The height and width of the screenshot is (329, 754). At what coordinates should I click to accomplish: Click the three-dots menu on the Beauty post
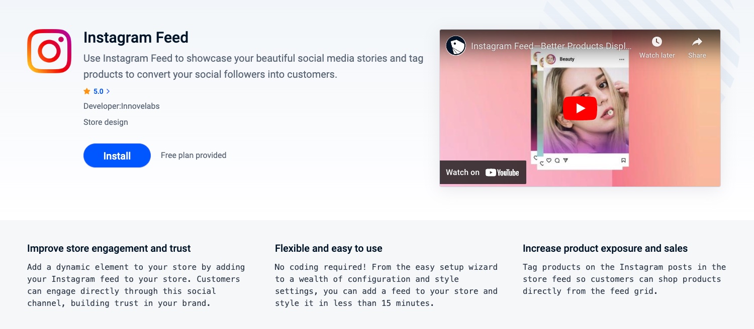point(622,59)
